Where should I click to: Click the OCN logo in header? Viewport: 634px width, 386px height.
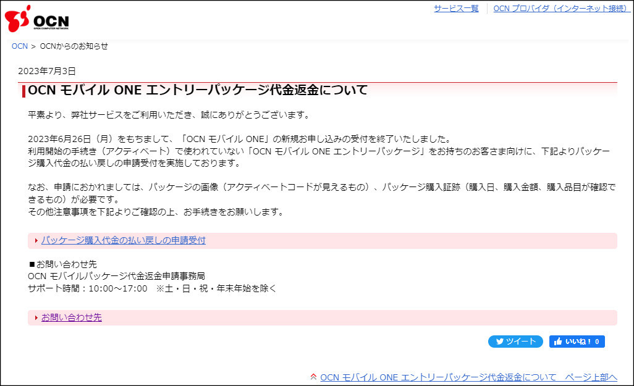coord(37,19)
